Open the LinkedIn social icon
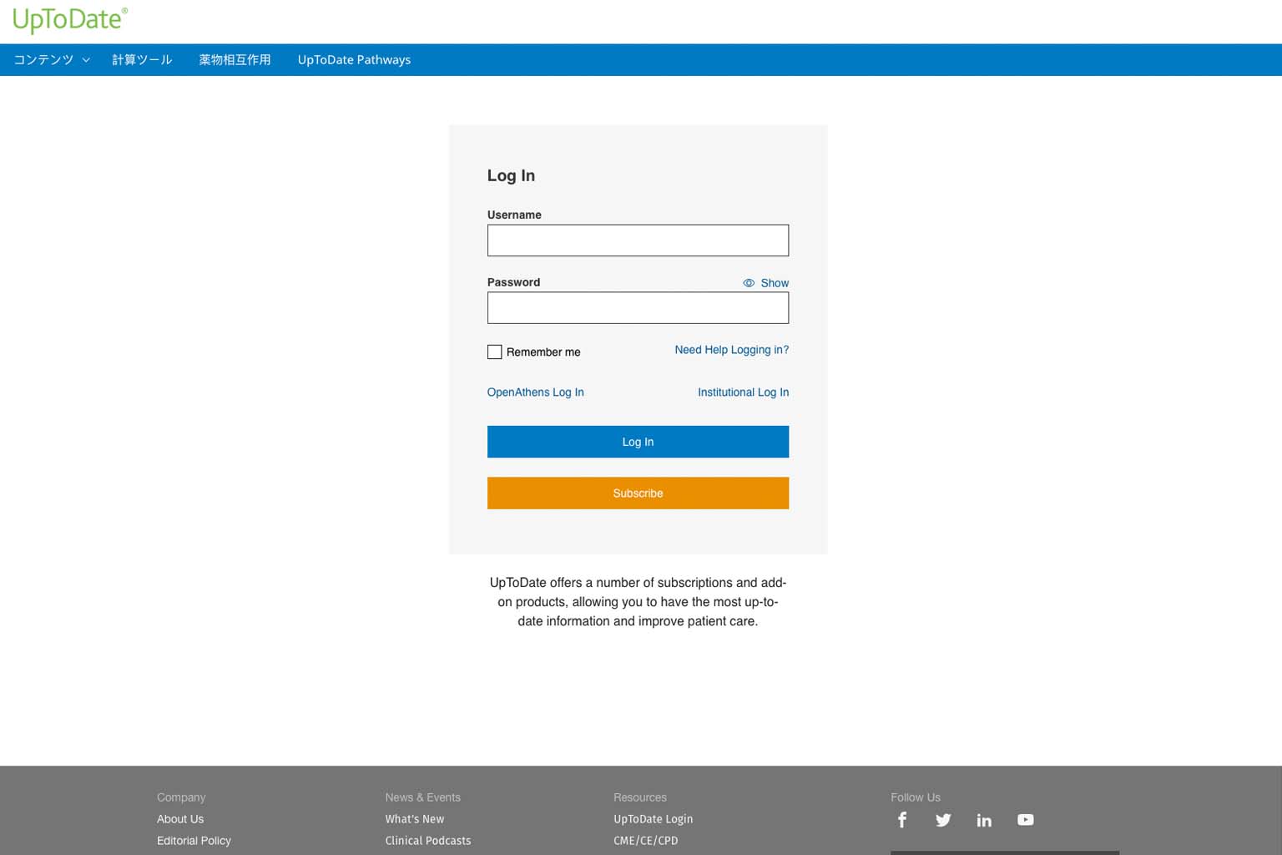Image resolution: width=1282 pixels, height=855 pixels. click(x=984, y=820)
